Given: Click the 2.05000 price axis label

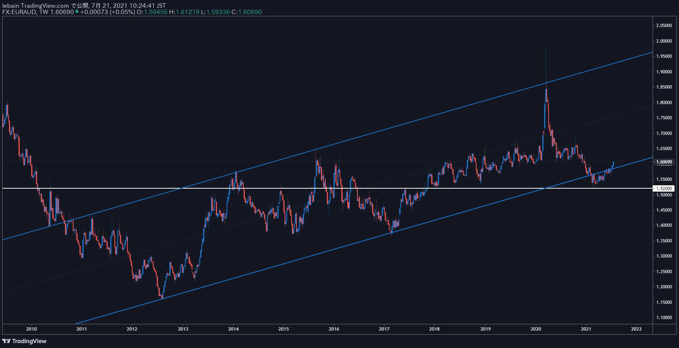Looking at the screenshot, I should (x=664, y=26).
